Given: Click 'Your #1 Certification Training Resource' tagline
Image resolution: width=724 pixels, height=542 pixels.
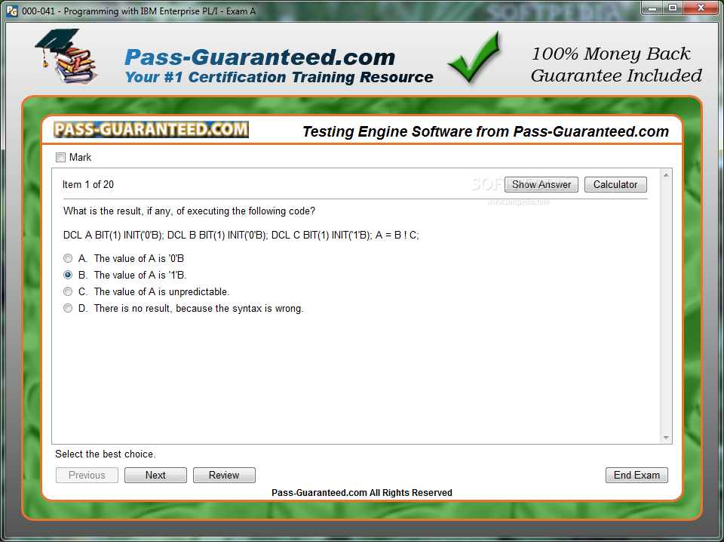Looking at the screenshot, I should tap(279, 77).
